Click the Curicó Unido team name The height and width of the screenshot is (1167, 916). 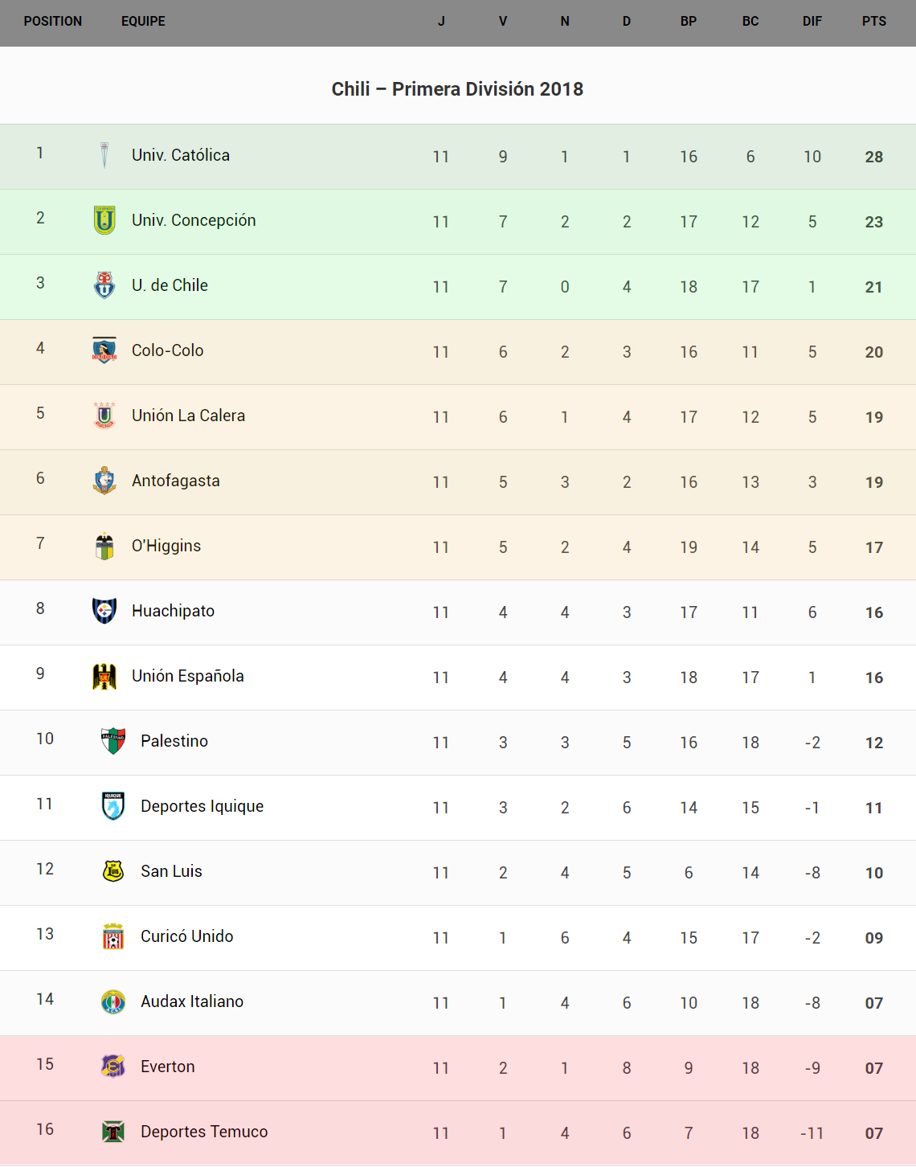(x=186, y=936)
